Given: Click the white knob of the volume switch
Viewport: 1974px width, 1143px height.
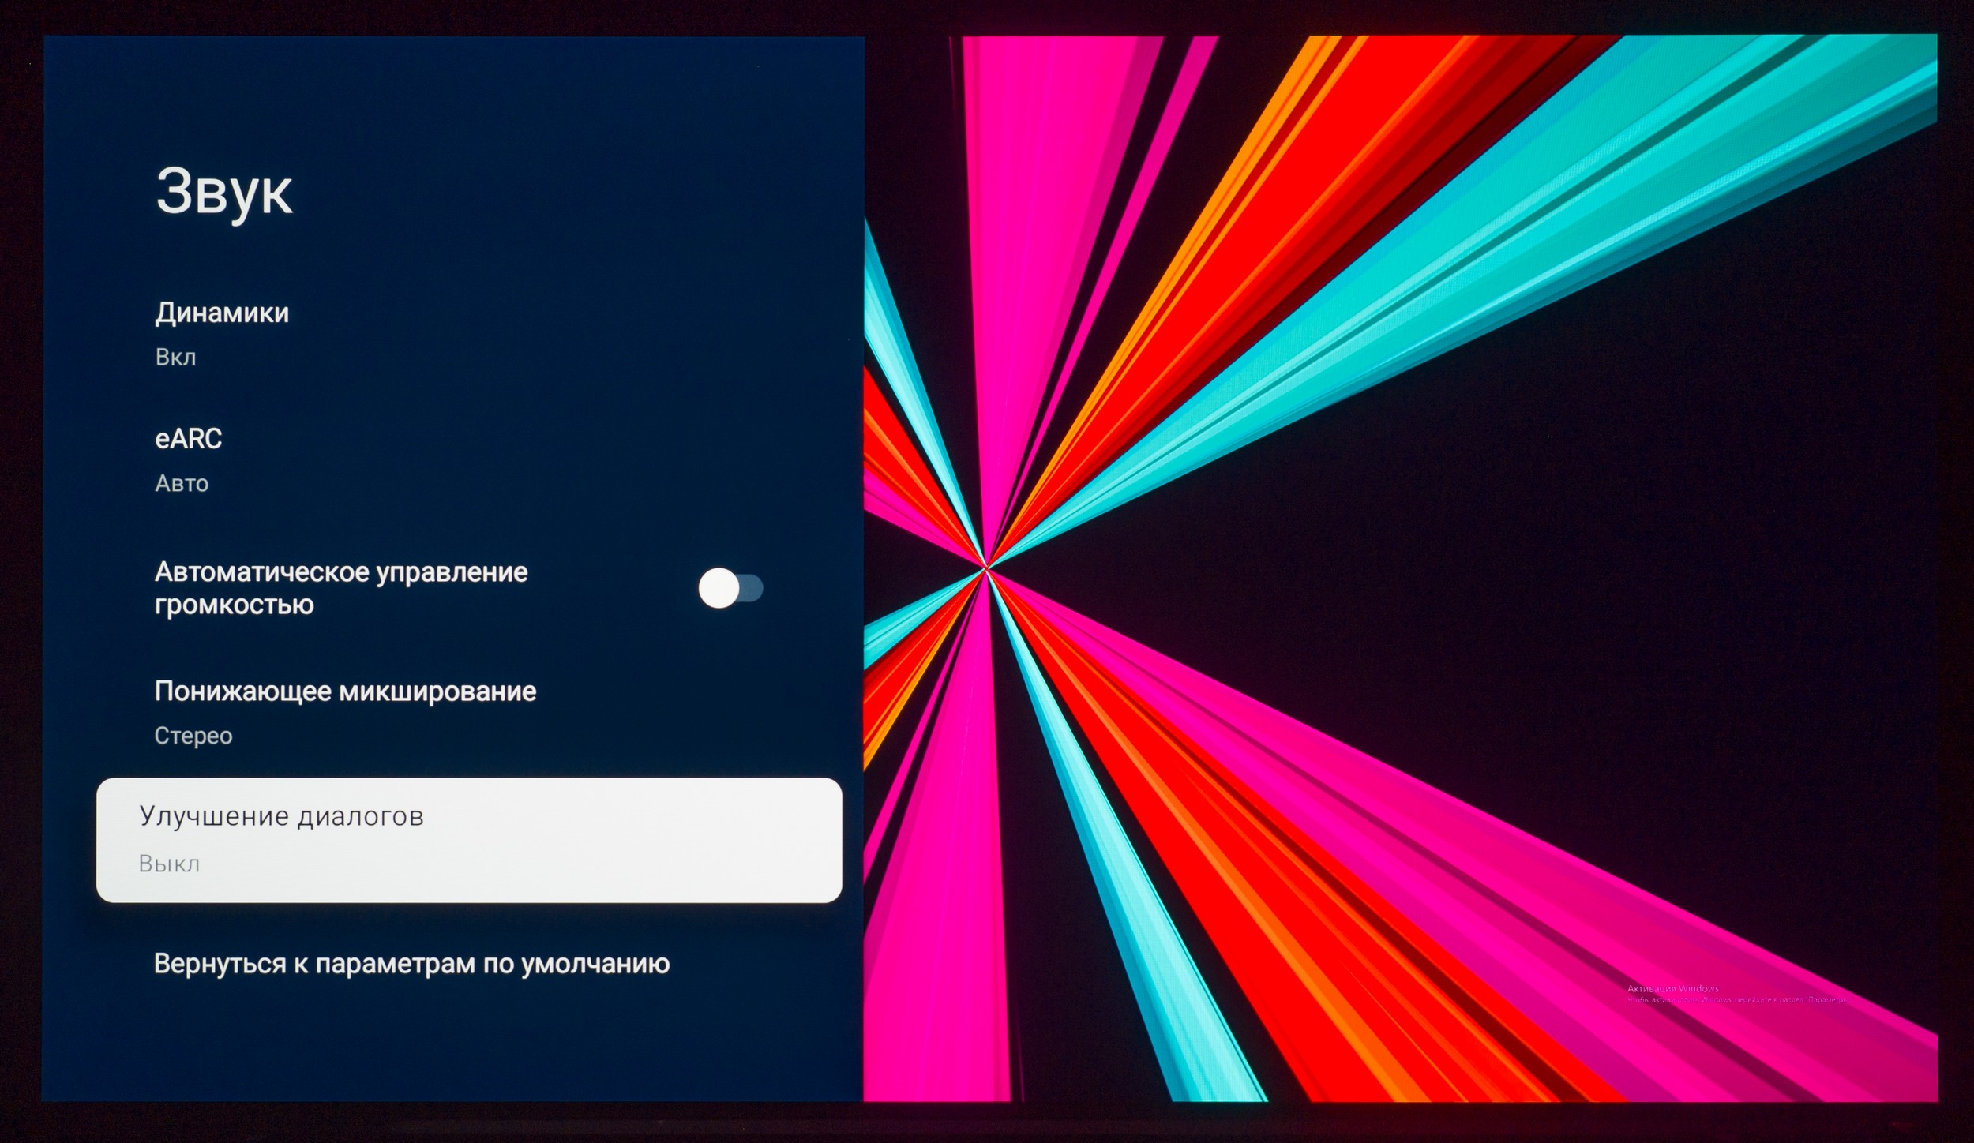Looking at the screenshot, I should [719, 588].
